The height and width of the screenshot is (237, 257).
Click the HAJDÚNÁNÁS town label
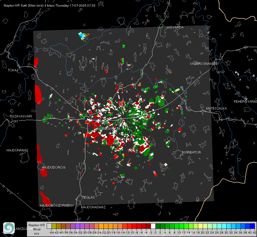(x=17, y=150)
